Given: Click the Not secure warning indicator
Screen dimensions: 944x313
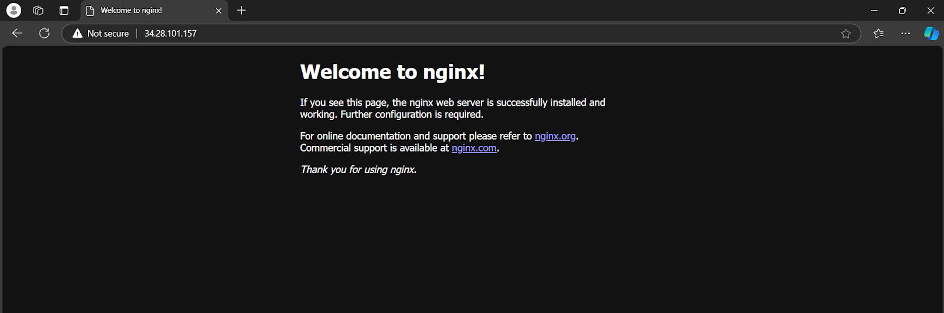Looking at the screenshot, I should (x=100, y=34).
